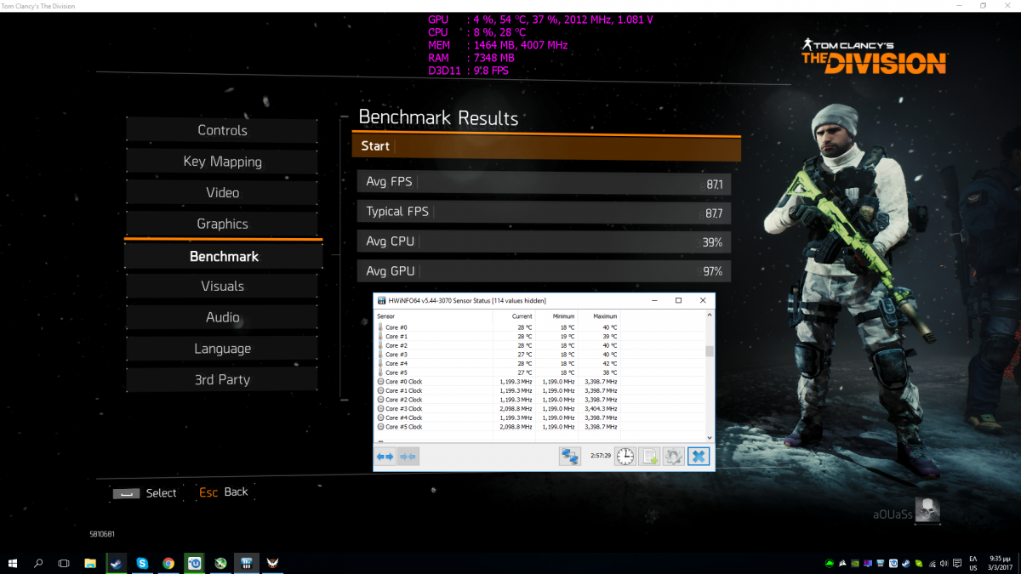The image size is (1021, 574).
Task: Click the Typical FPS result row
Action: pyautogui.click(x=544, y=212)
